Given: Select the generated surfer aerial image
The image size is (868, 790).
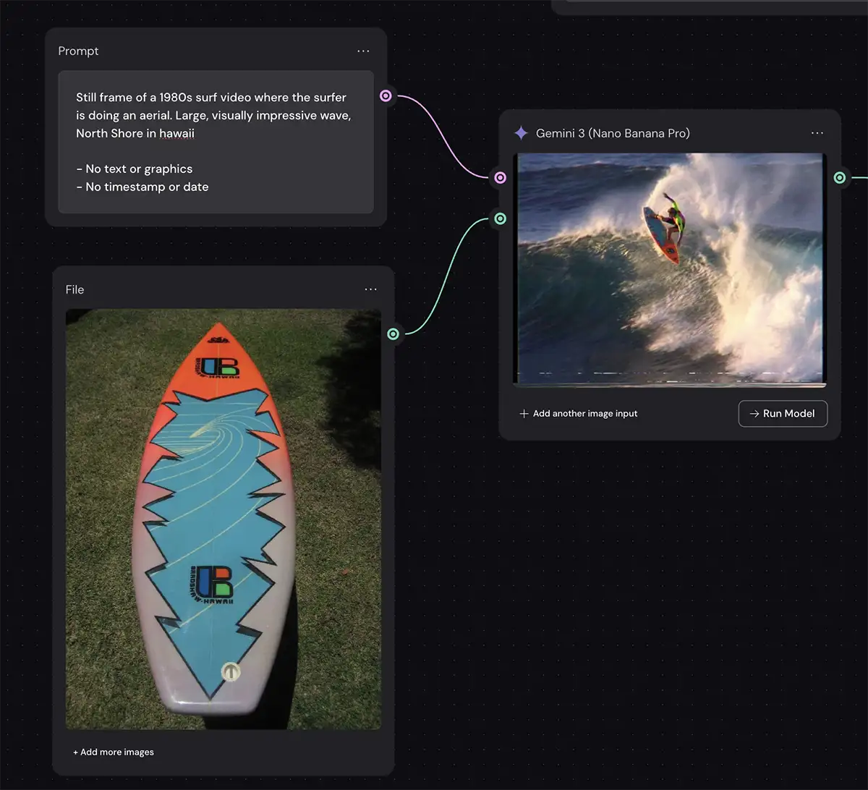Looking at the screenshot, I should tap(670, 268).
